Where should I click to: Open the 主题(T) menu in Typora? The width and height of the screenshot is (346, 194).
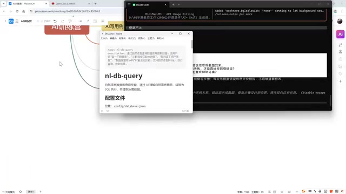click(151, 38)
